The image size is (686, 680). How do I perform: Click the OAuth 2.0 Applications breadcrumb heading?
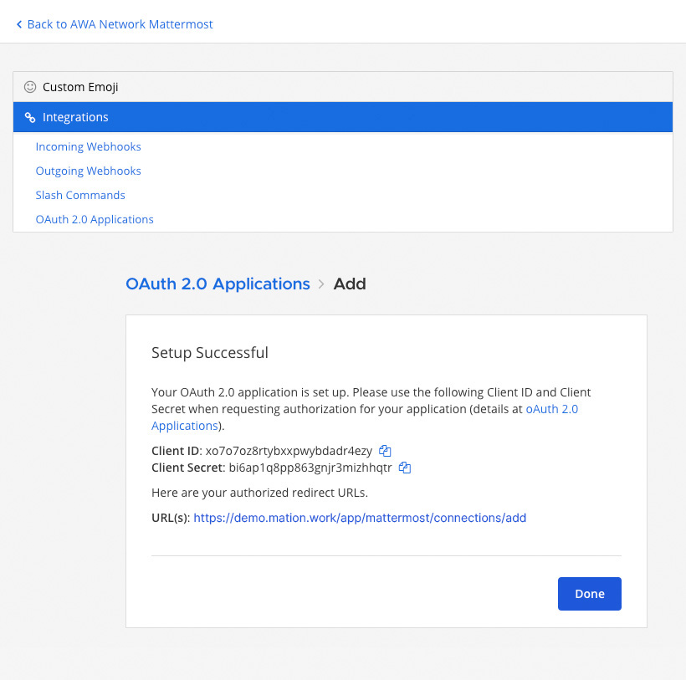218,284
